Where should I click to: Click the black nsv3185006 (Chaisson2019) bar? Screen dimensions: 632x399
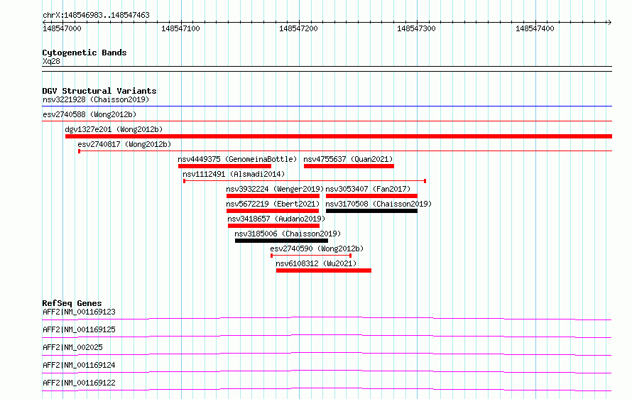click(281, 241)
